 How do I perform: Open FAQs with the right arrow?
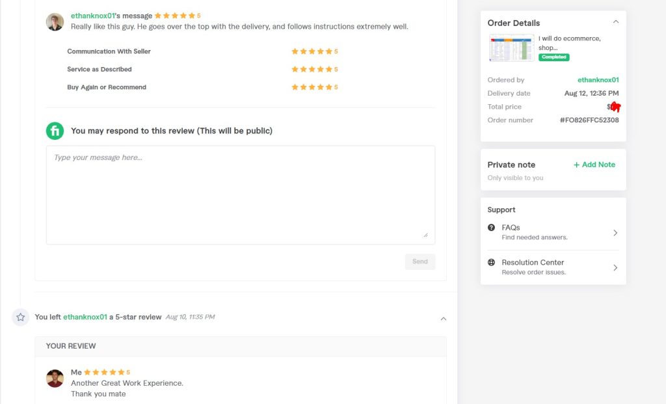pos(615,233)
